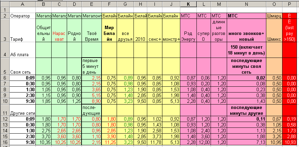299x147 pixels.
Task: Select the cell 'Аб плата'
Action: 22,50
